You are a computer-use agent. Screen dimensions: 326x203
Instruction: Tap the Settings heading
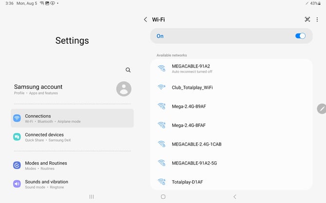(x=72, y=40)
